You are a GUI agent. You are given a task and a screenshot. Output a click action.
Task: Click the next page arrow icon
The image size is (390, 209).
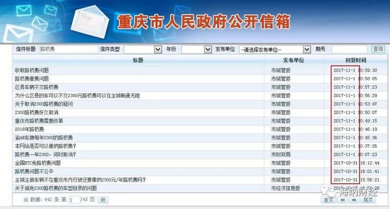click(354, 200)
